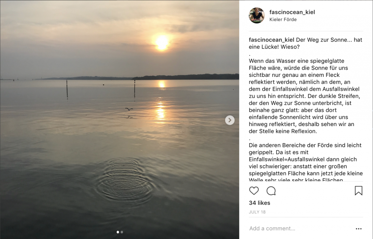The image size is (373, 239).
Task: Select the first carousel dot indicator
Action: point(118,232)
